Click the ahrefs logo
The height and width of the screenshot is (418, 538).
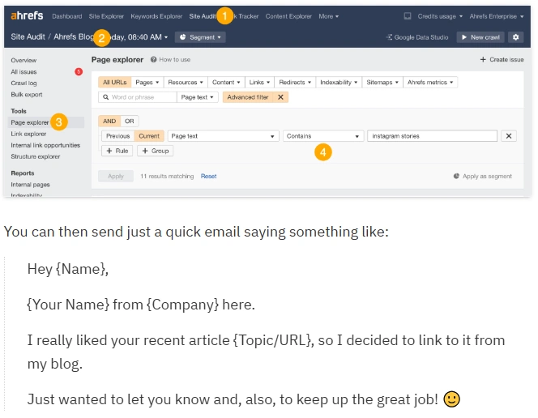pos(27,15)
